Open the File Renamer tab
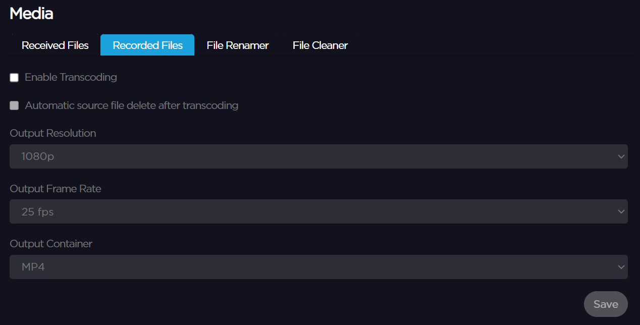 click(237, 45)
